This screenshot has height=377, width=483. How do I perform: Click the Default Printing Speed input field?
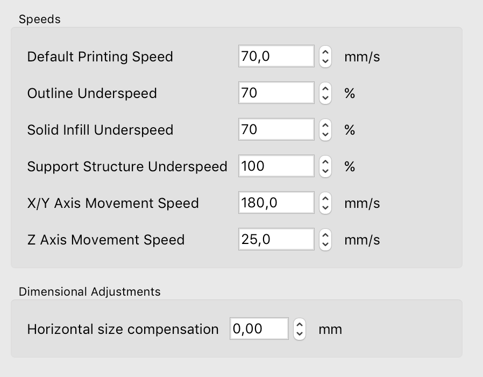(x=276, y=57)
